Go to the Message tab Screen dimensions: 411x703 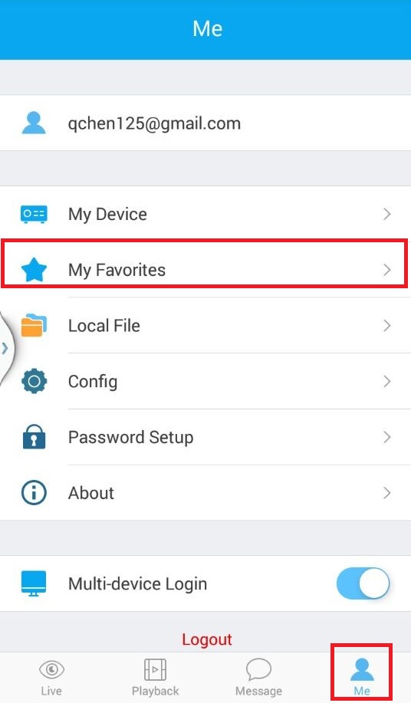[258, 678]
